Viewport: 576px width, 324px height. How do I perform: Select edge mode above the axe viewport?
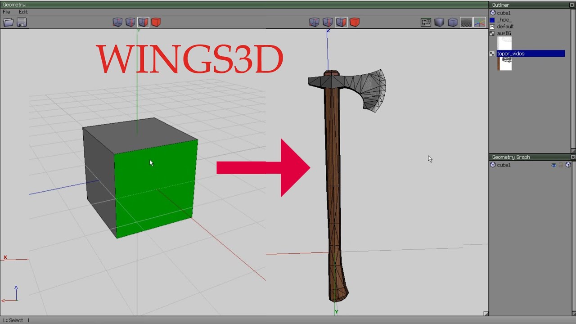click(x=328, y=22)
